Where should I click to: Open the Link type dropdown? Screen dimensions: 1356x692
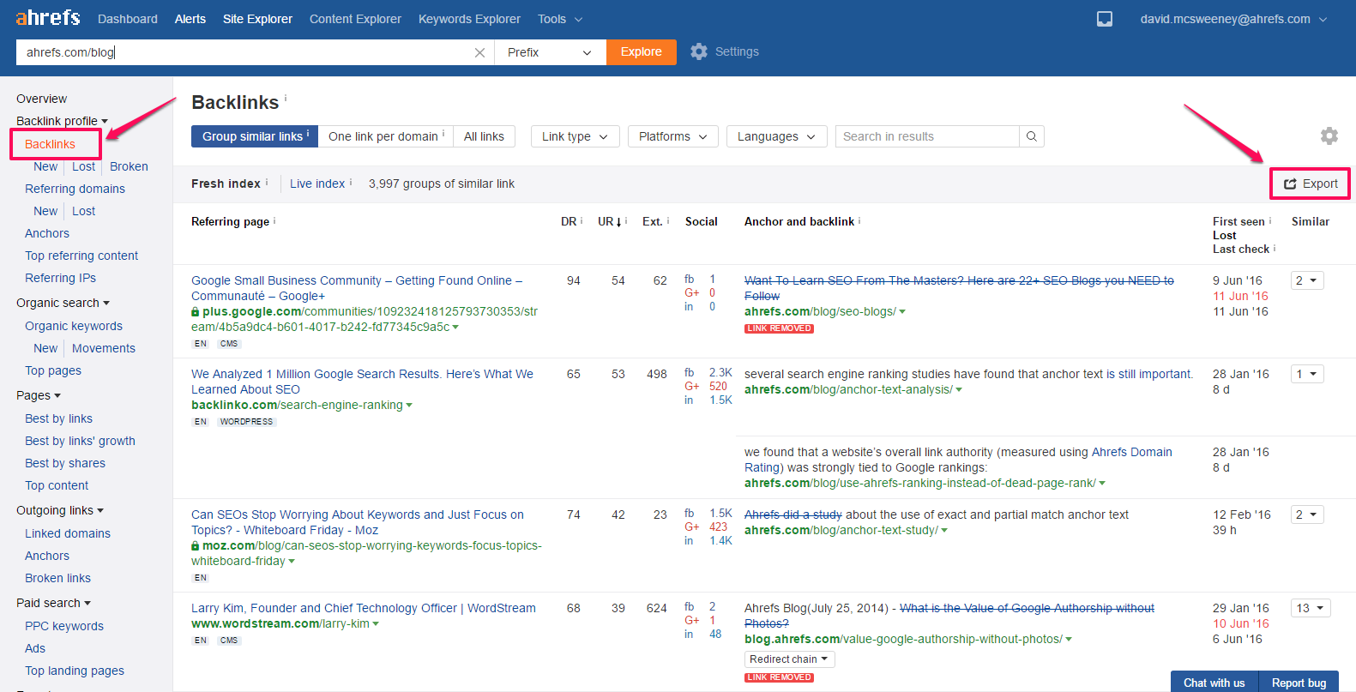575,136
